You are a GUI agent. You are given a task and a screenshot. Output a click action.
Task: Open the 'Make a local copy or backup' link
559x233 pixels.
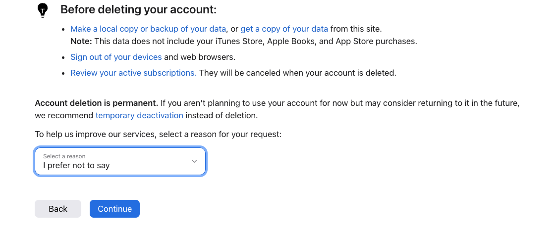pyautogui.click(x=148, y=29)
